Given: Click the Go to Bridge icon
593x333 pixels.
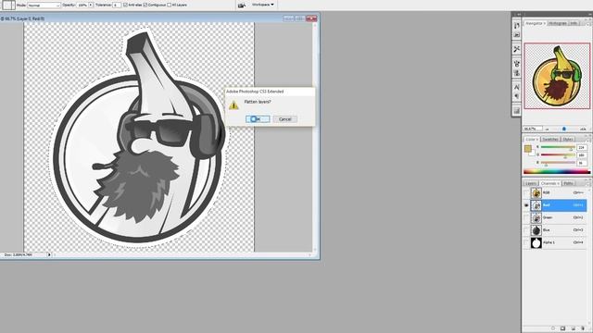Looking at the screenshot, I should coord(241,5).
